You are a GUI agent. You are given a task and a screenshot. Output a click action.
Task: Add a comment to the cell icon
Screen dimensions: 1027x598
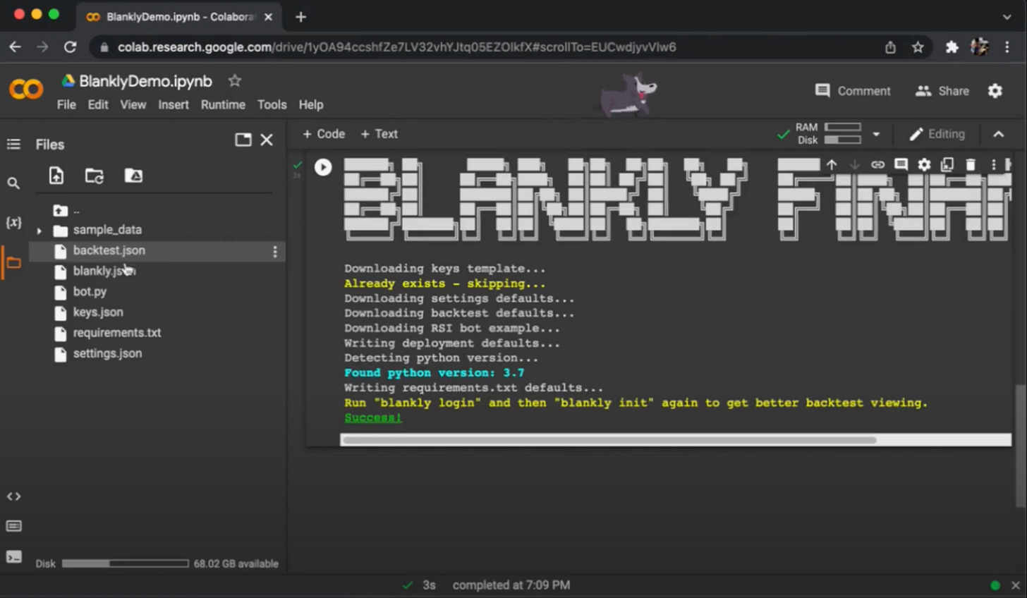(901, 164)
